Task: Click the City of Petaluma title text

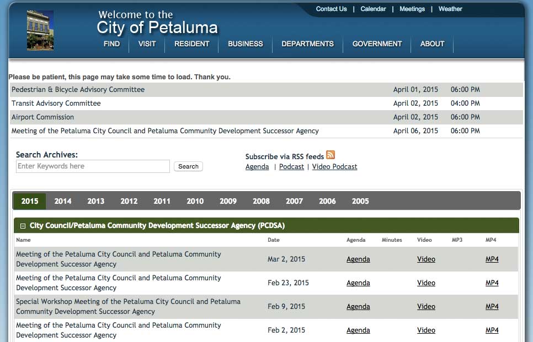Action: tap(157, 28)
